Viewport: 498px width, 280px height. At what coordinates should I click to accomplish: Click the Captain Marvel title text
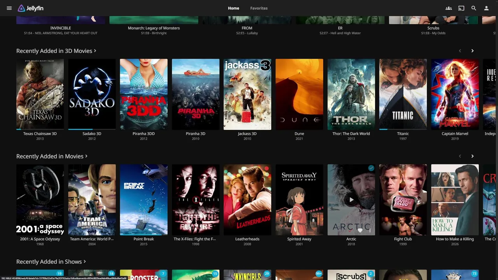point(455,134)
